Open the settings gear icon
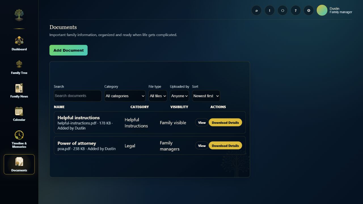 click(309, 10)
